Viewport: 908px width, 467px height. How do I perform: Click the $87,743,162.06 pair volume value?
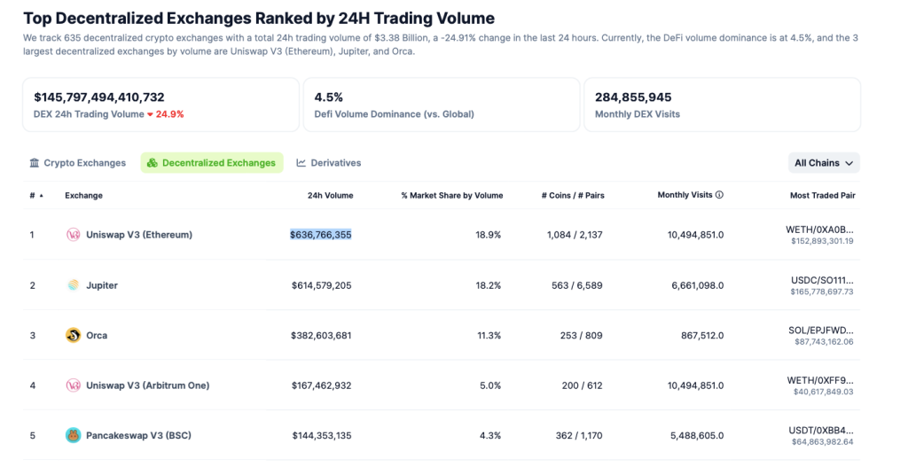[x=824, y=342]
